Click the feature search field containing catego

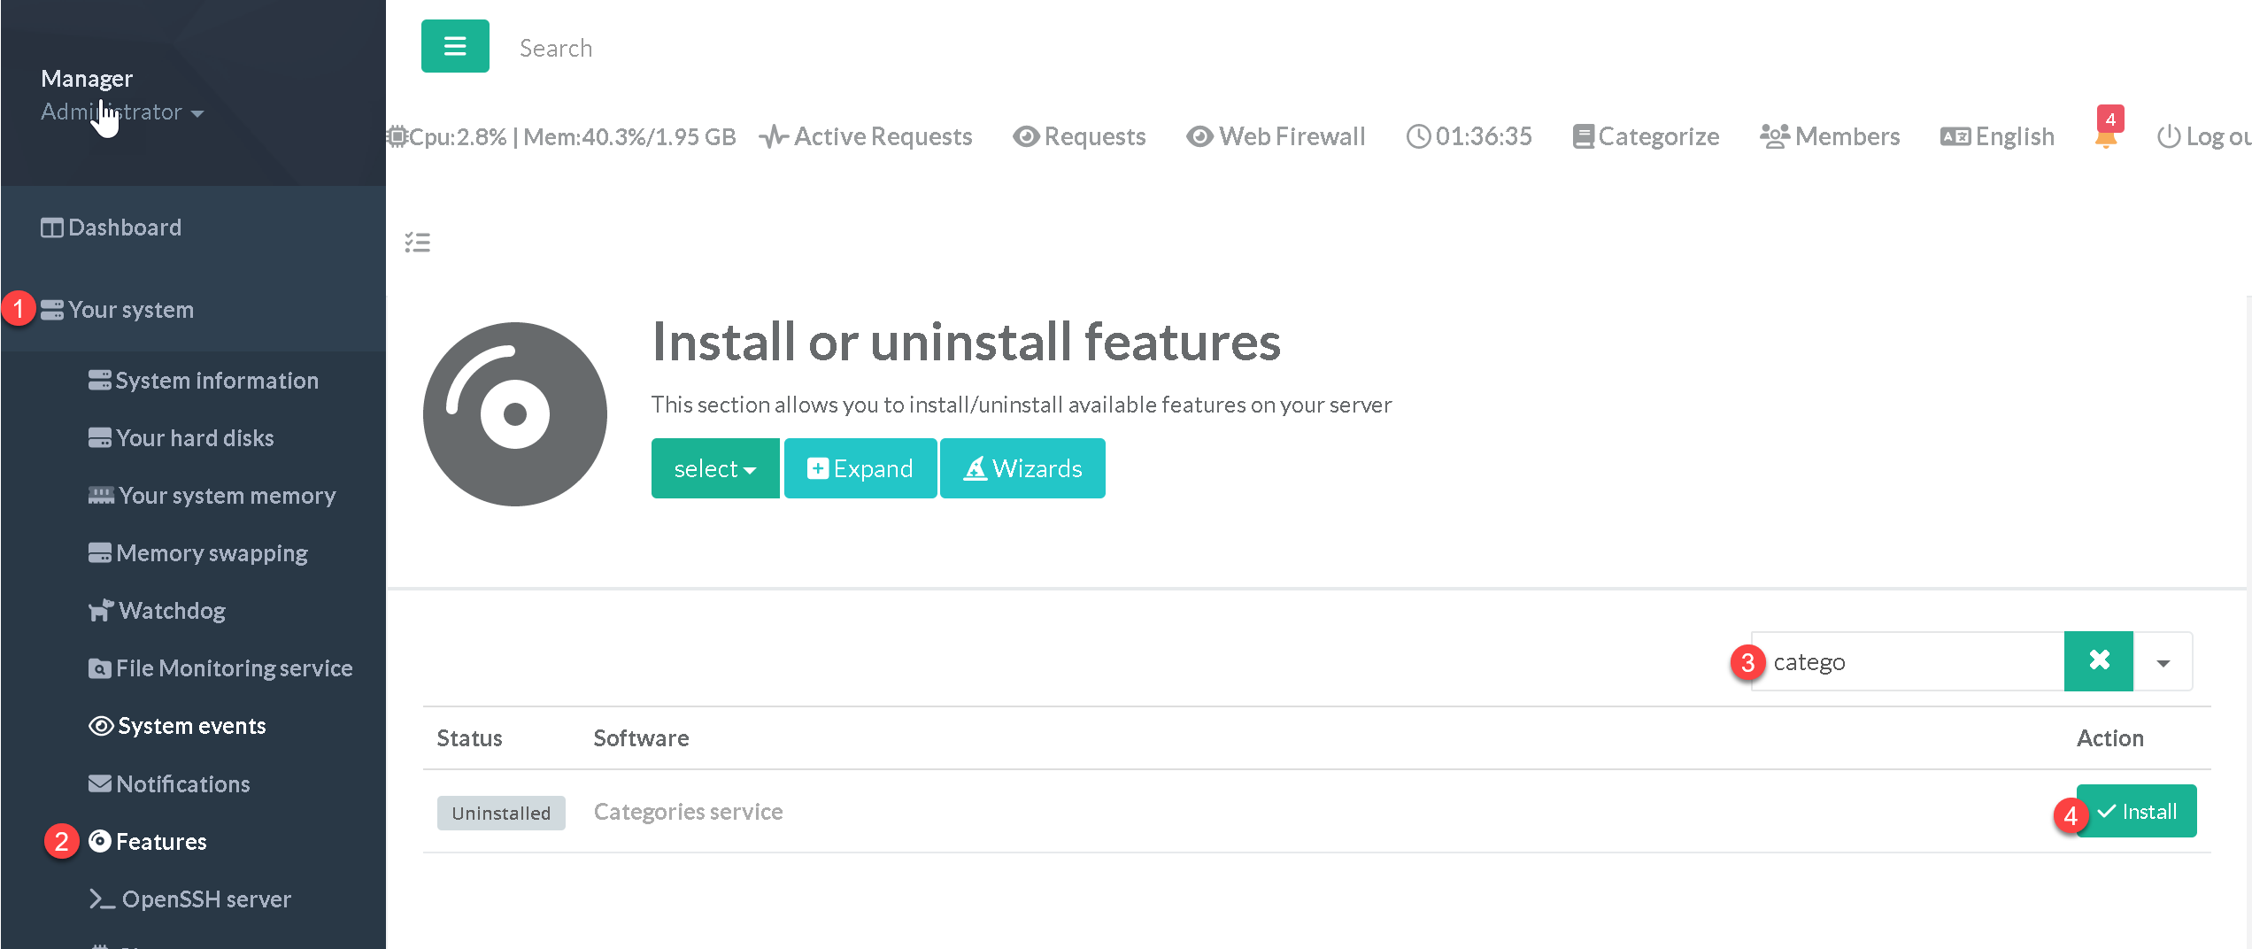[x=1908, y=662]
